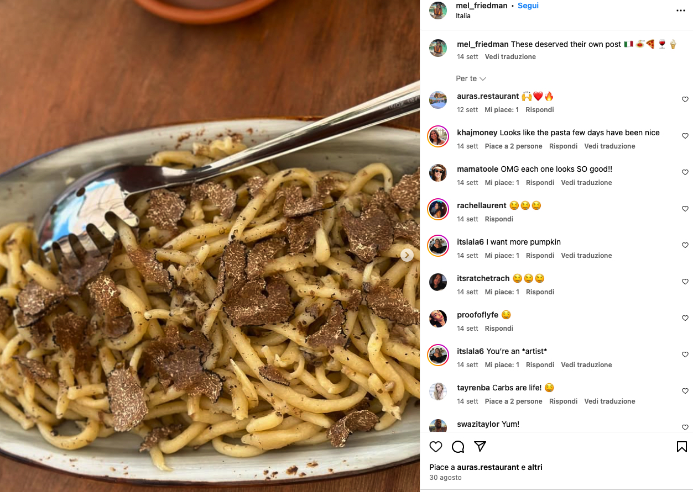Like the post with the heart icon
This screenshot has height=492, width=693.
pos(436,447)
